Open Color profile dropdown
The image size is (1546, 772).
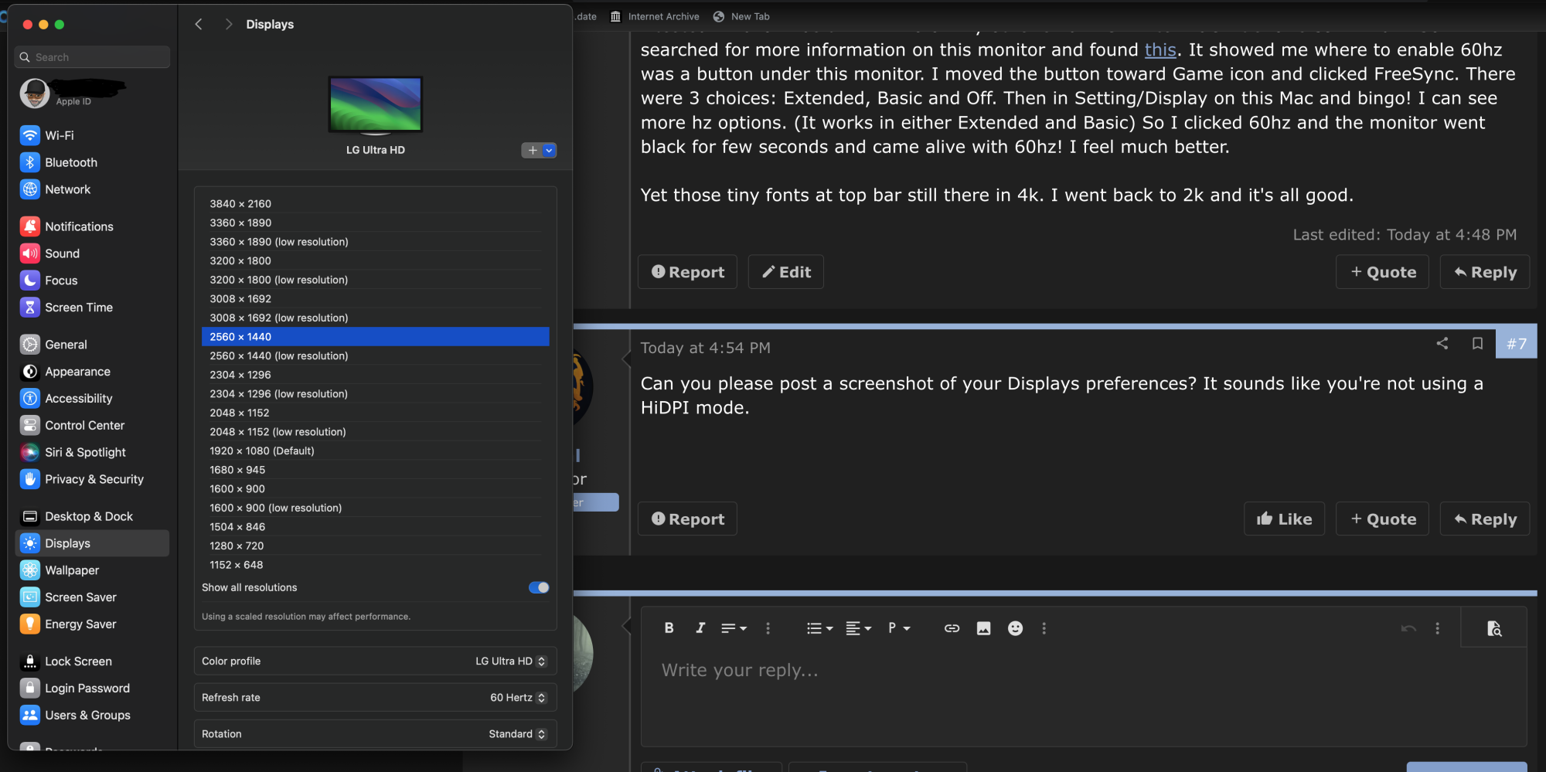(511, 661)
